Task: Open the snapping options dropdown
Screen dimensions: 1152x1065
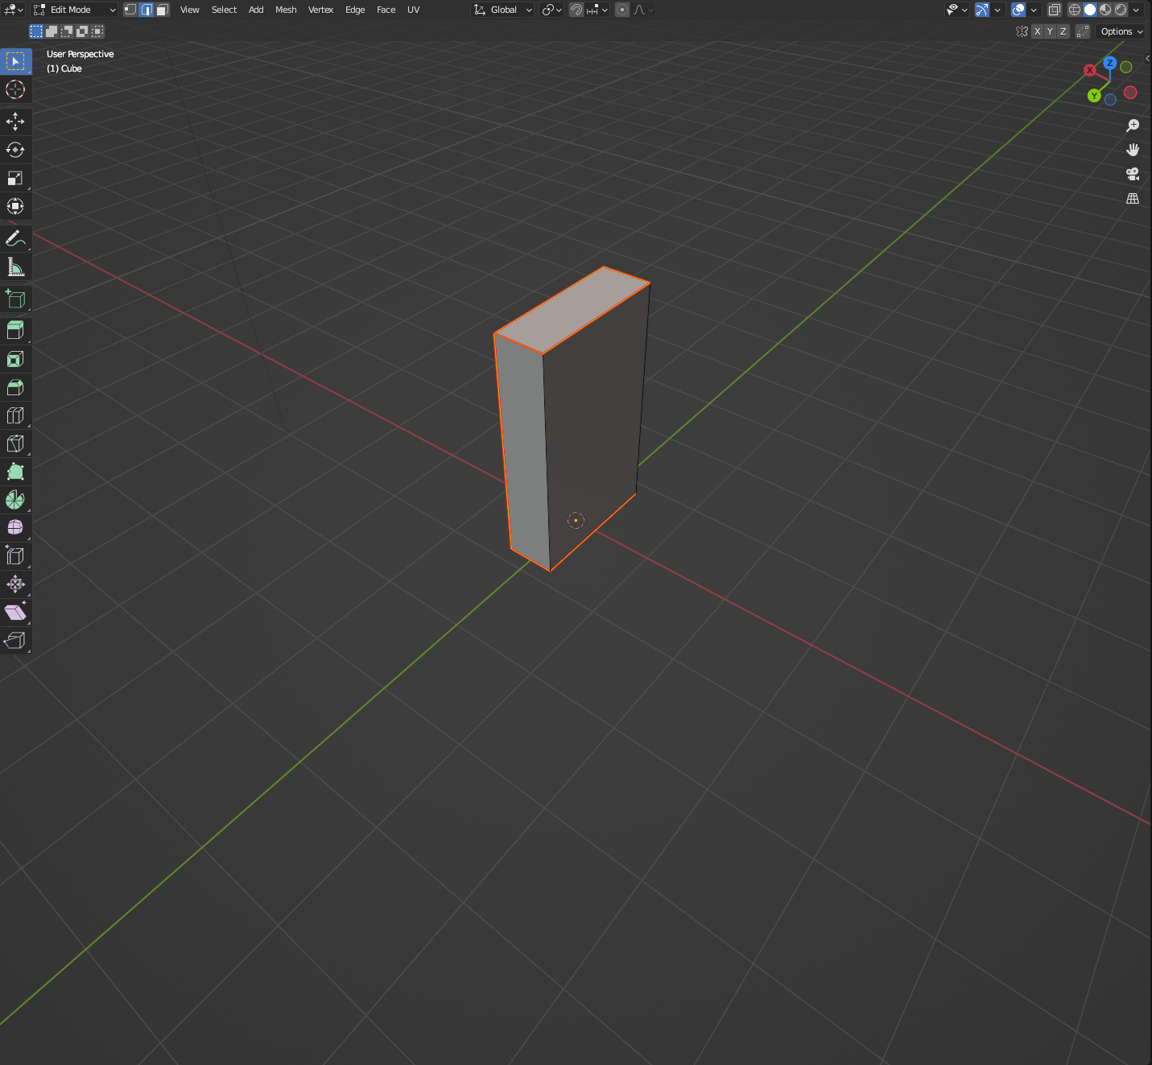Action: [597, 10]
